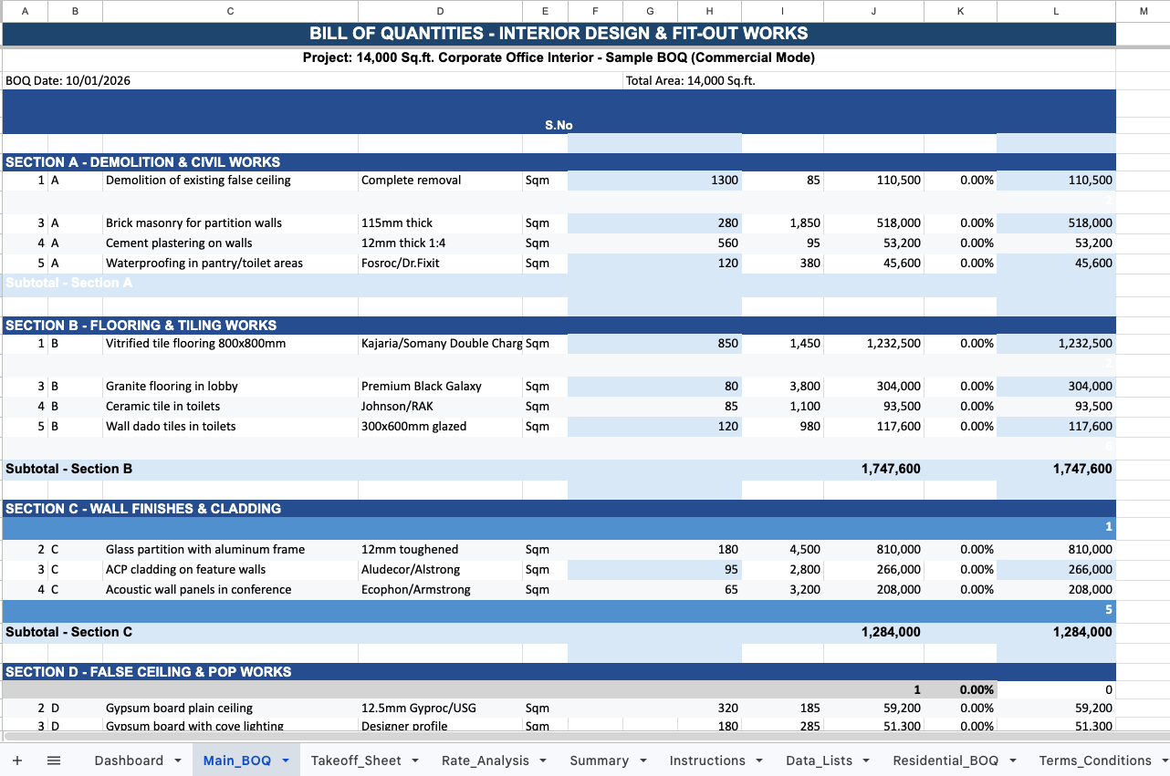Open the Rate_Analysis tab dropdown arrow
The height and width of the screenshot is (776, 1170).
tap(543, 760)
